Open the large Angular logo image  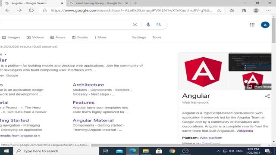click(x=203, y=72)
